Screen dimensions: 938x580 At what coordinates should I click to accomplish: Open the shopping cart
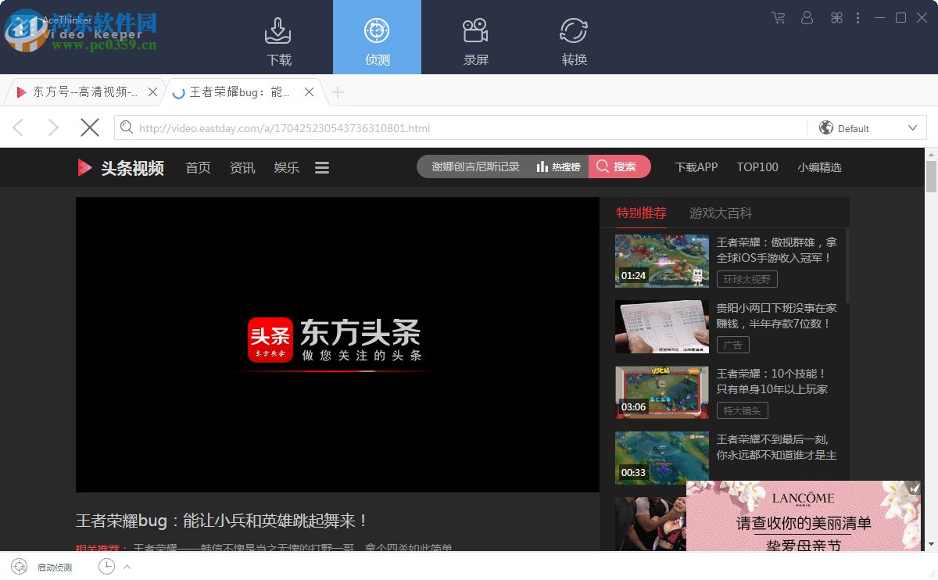(779, 17)
